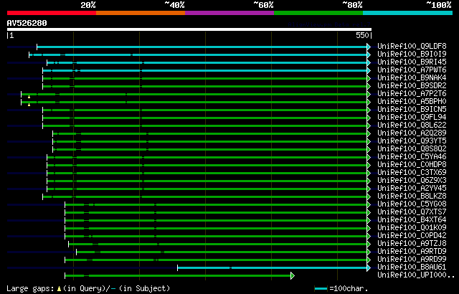This screenshot has height=294, width=459.
Task: Click the cyan 100char scale bar in legend
Action: 321,289
